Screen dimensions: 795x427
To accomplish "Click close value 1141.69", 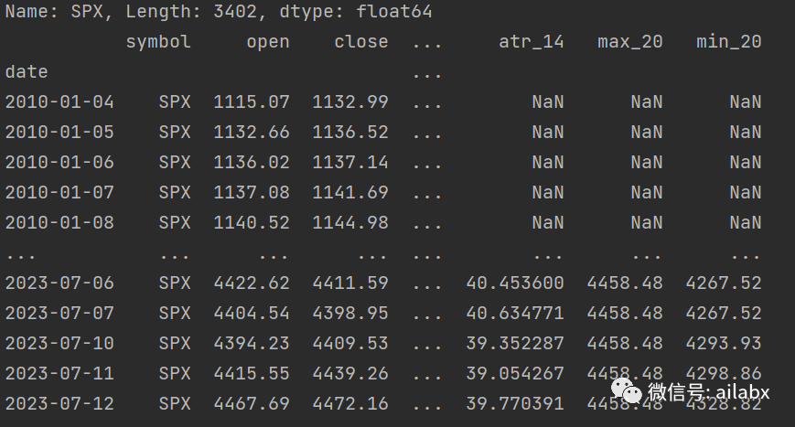I will click(350, 193).
